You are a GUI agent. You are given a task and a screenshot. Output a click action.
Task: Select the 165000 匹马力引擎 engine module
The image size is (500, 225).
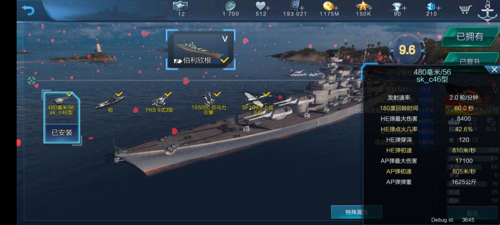[209, 103]
